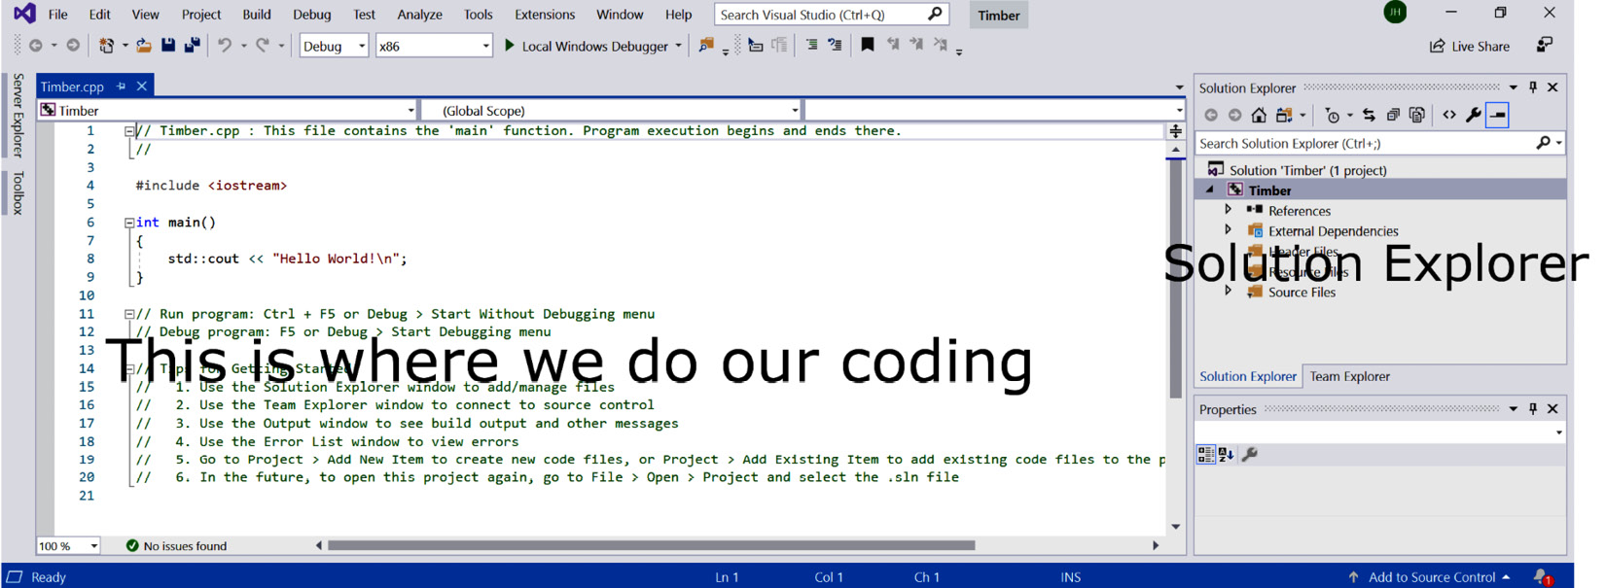Click the Search Visual Studio box
Screen dimensions: 1605x588
831,15
